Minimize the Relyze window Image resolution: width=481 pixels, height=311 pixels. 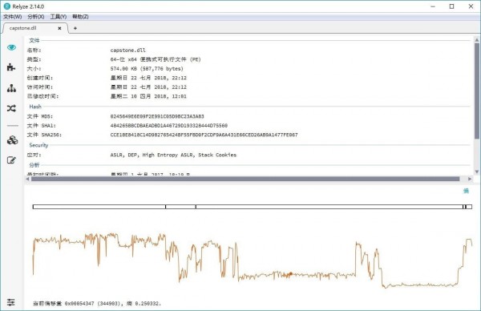click(433, 6)
